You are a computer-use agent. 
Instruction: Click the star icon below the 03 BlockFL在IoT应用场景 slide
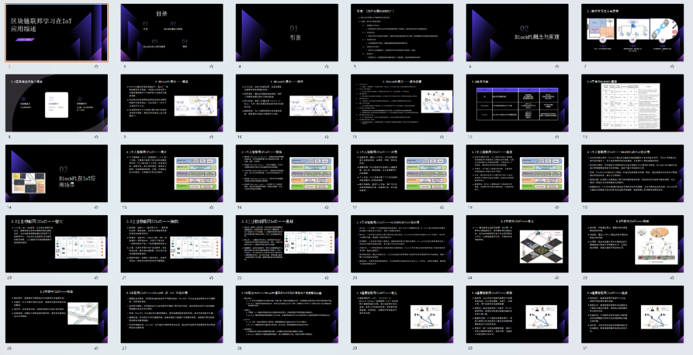pyautogui.click(x=96, y=207)
